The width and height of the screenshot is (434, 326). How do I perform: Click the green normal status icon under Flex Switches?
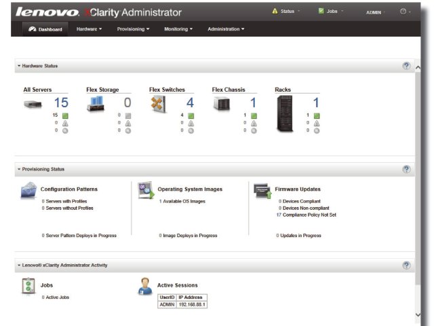[191, 115]
